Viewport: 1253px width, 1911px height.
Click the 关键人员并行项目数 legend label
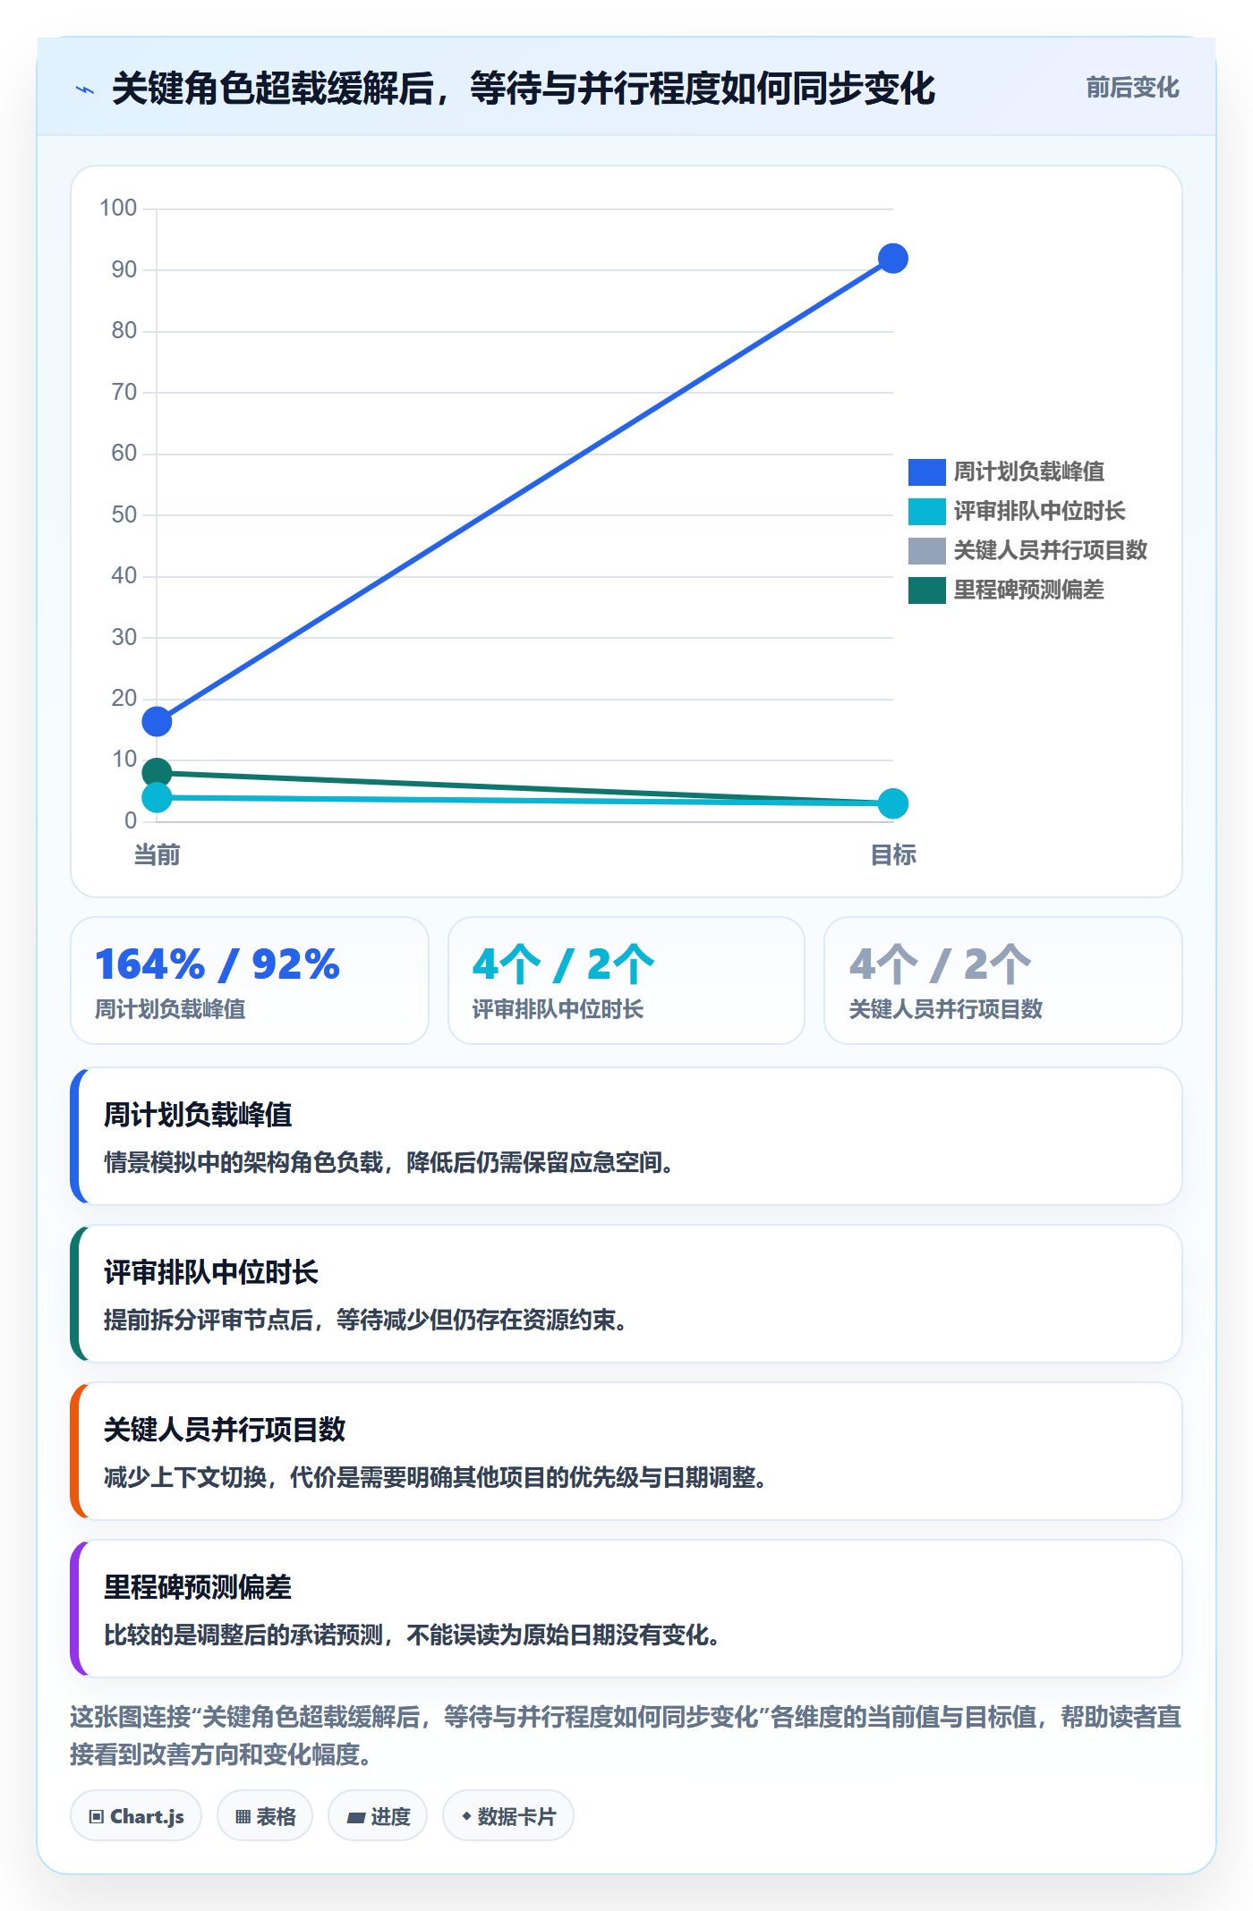click(1051, 550)
